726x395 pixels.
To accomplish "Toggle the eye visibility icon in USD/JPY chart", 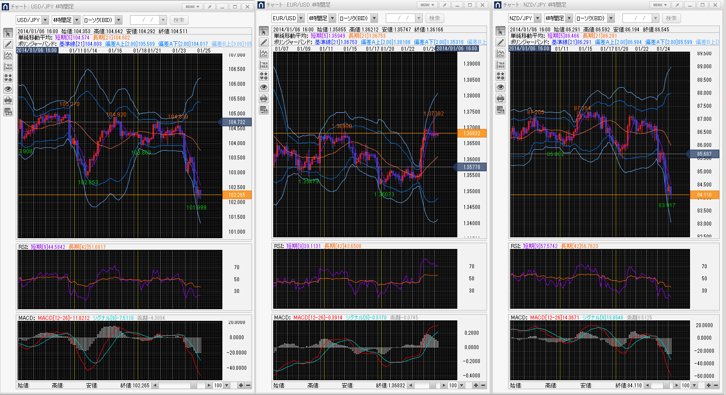I will click(8, 89).
